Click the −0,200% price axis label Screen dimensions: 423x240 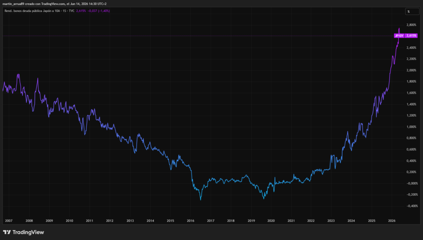(x=412, y=194)
